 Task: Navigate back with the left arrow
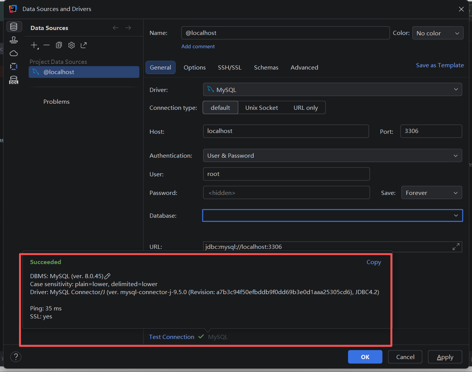[x=116, y=28]
